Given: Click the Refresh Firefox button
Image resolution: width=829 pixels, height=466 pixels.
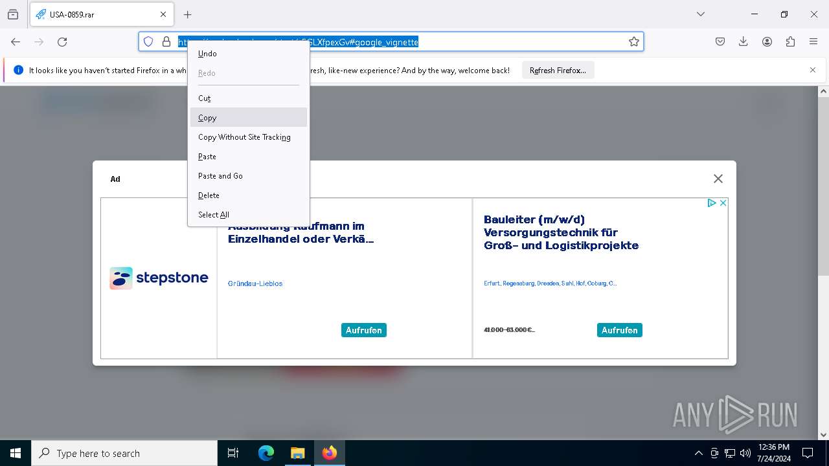Looking at the screenshot, I should pos(558,71).
